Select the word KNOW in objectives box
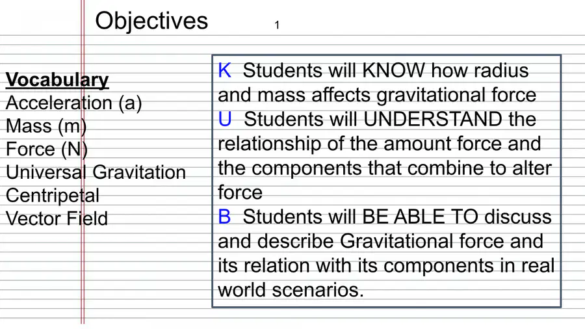585x329 pixels. (x=394, y=70)
